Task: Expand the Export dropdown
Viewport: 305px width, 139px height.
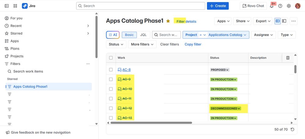Action: pyautogui.click(x=263, y=21)
